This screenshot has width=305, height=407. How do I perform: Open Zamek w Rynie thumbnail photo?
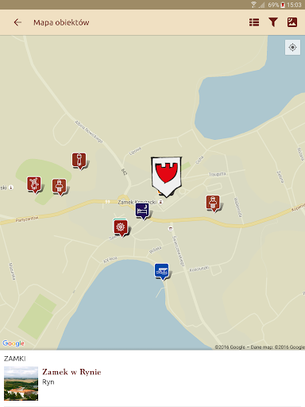coord(21,383)
